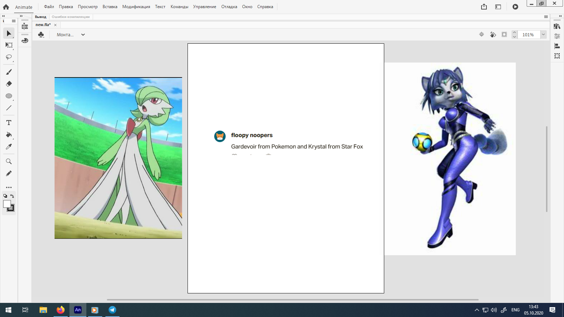Click the Edit Symbols club icon
The width and height of the screenshot is (564, 317).
[41, 35]
